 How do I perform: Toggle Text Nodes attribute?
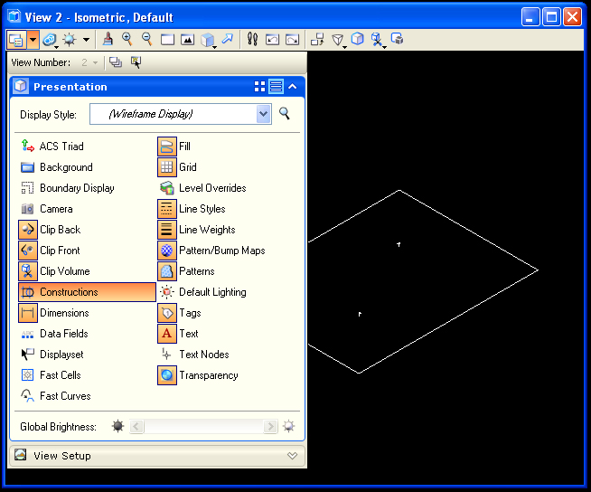tap(194, 355)
